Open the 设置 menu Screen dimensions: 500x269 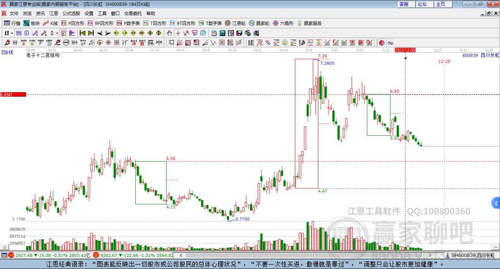pyautogui.click(x=89, y=13)
